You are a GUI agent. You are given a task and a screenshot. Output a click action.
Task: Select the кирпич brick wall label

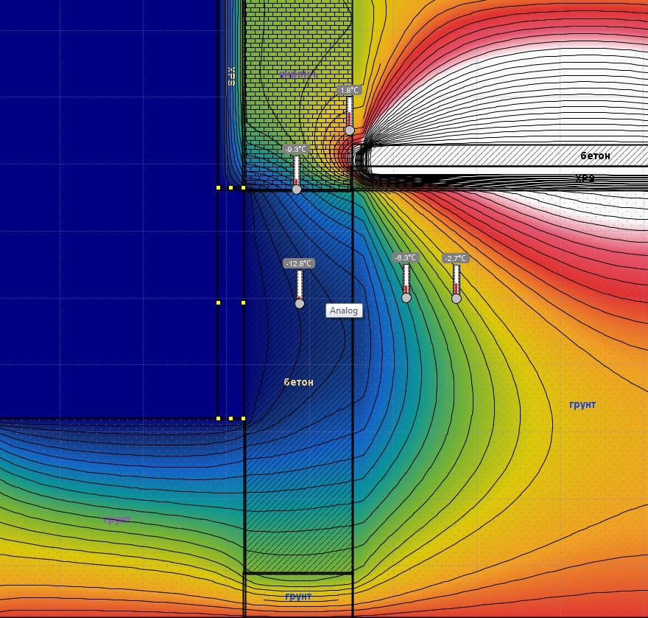pos(297,74)
